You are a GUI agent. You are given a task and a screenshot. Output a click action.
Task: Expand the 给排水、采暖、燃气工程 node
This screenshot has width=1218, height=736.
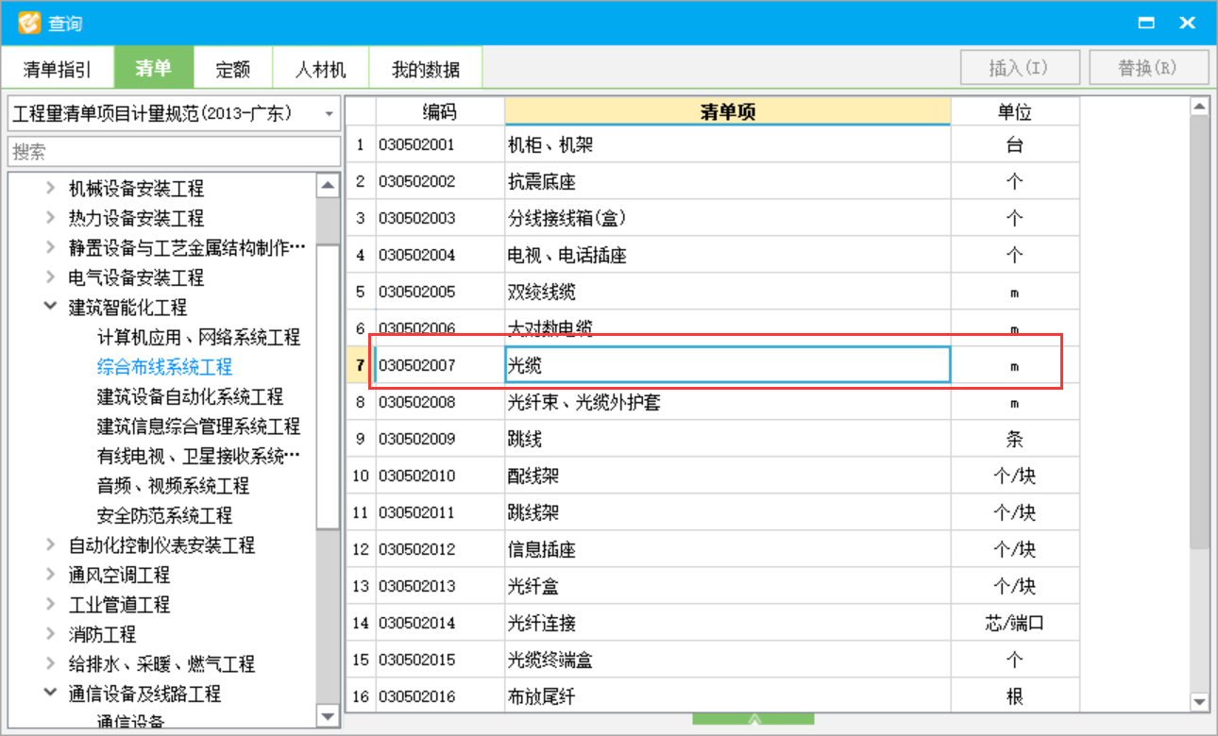coord(50,663)
